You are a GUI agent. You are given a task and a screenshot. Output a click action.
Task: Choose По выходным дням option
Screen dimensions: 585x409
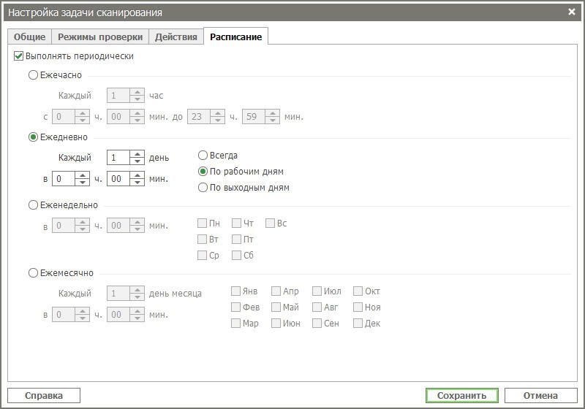point(203,188)
